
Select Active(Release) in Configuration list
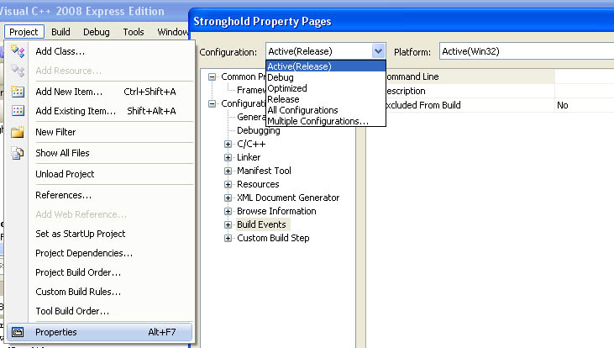click(x=325, y=66)
